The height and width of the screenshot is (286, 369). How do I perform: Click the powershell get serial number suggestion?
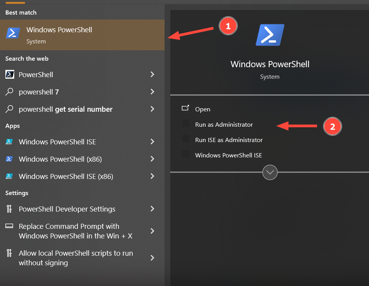point(65,109)
